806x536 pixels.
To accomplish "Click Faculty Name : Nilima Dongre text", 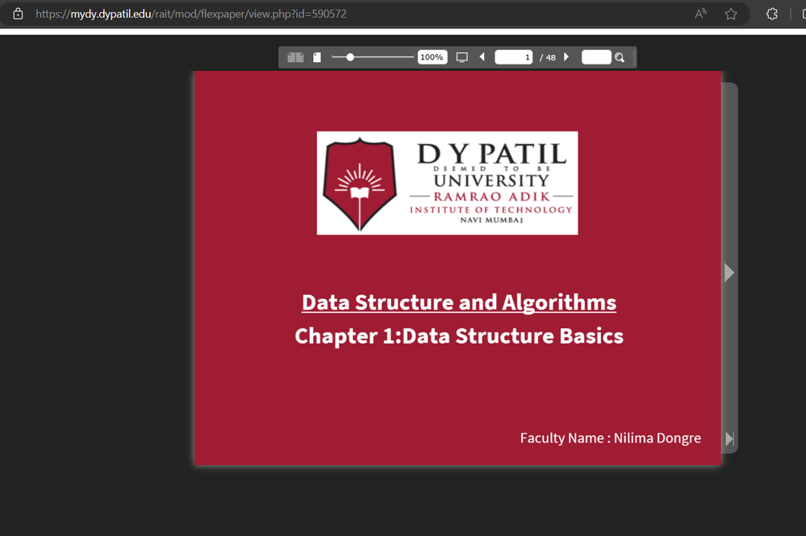I will pyautogui.click(x=611, y=438).
